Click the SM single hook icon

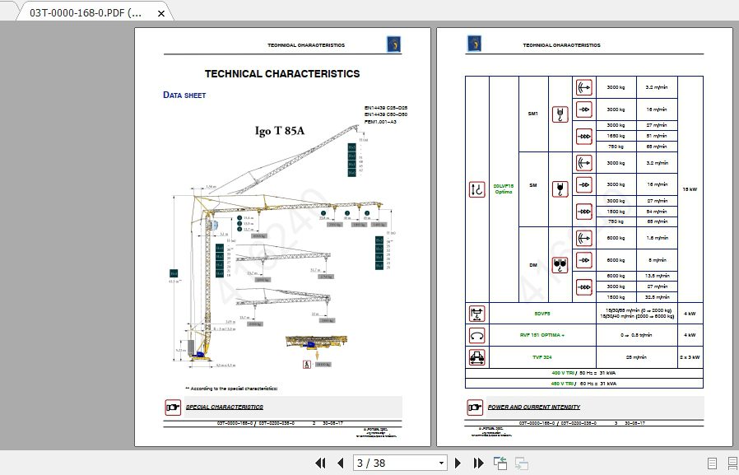pyautogui.click(x=560, y=189)
